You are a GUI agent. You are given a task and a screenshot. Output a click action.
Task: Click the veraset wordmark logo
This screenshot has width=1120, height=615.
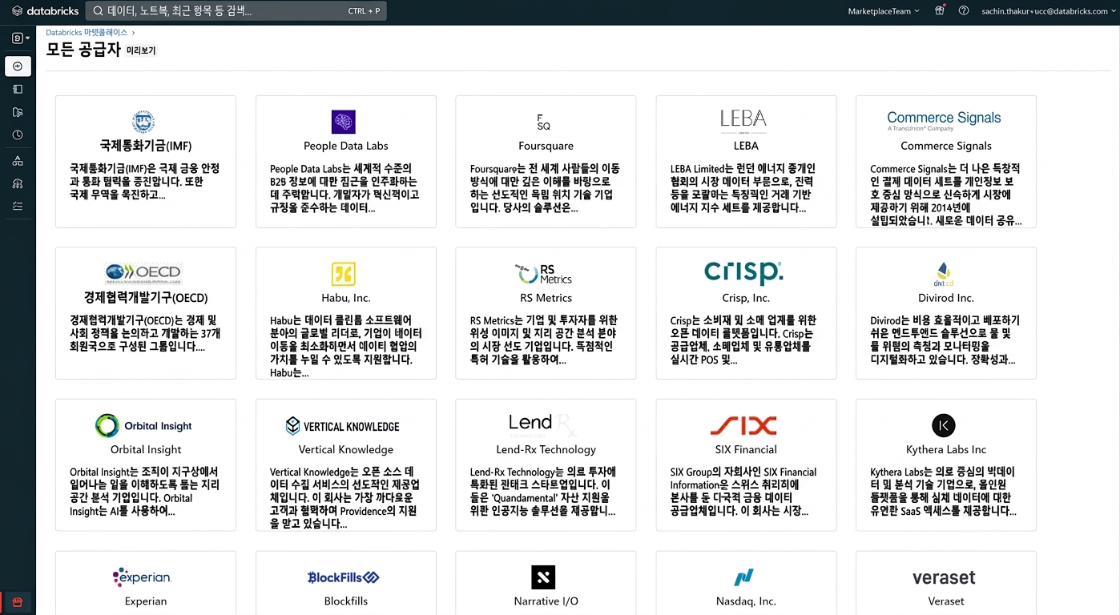click(x=944, y=577)
